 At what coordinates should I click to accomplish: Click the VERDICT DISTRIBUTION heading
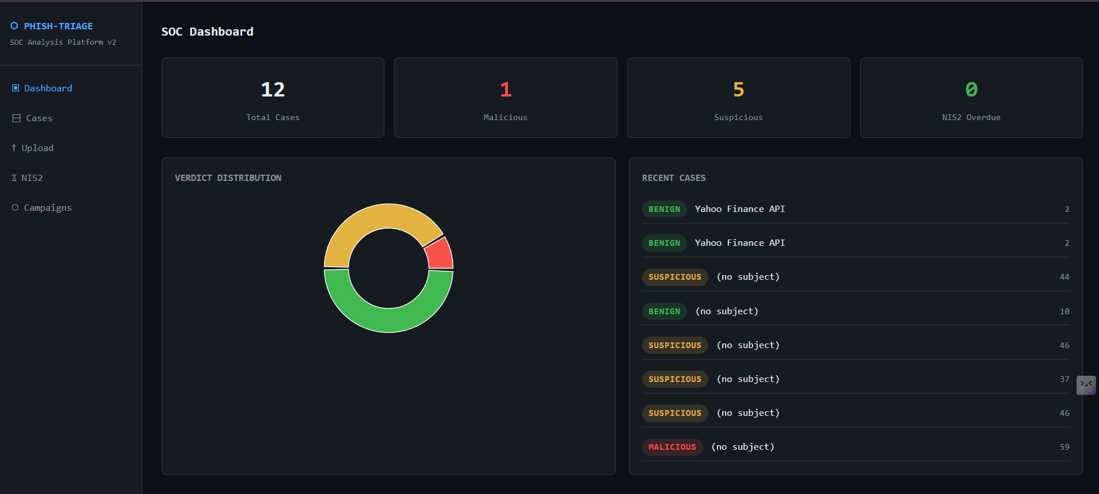[x=228, y=178]
